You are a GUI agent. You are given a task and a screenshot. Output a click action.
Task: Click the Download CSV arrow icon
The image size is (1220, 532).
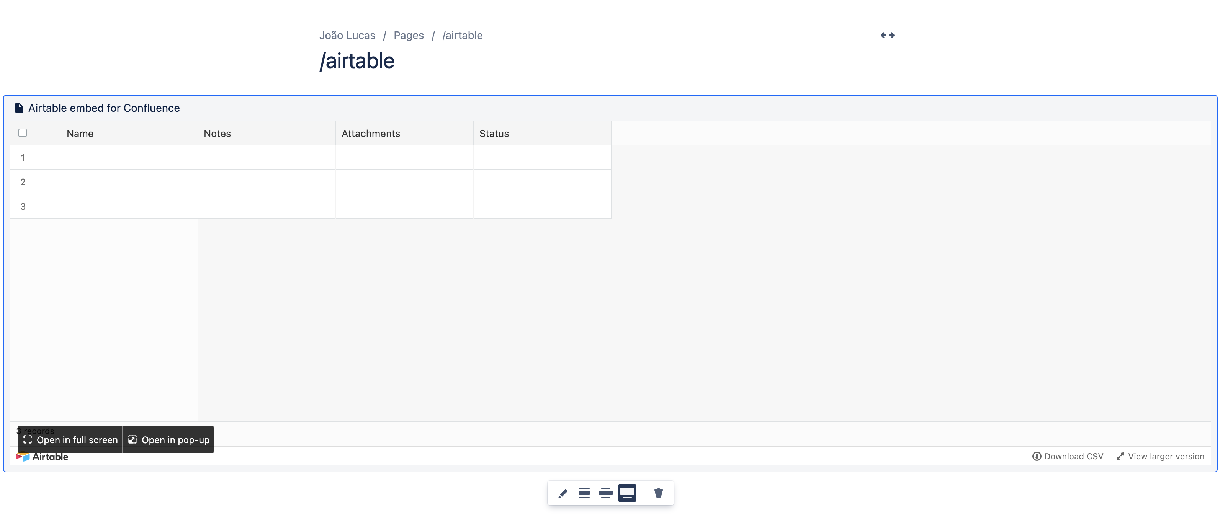coord(1037,456)
